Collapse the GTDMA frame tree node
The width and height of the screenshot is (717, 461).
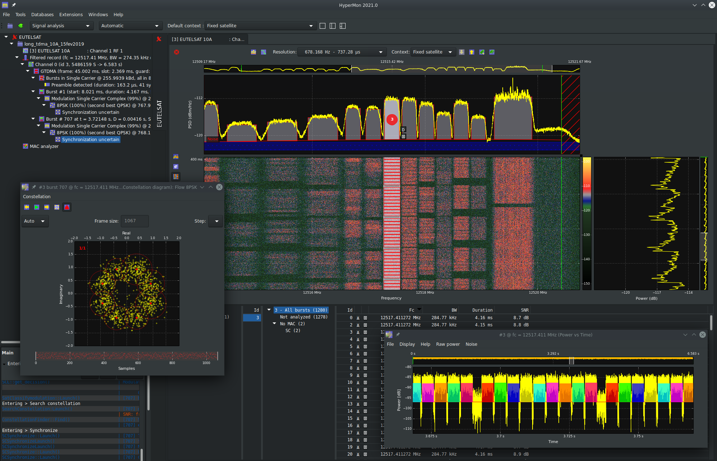(x=28, y=71)
